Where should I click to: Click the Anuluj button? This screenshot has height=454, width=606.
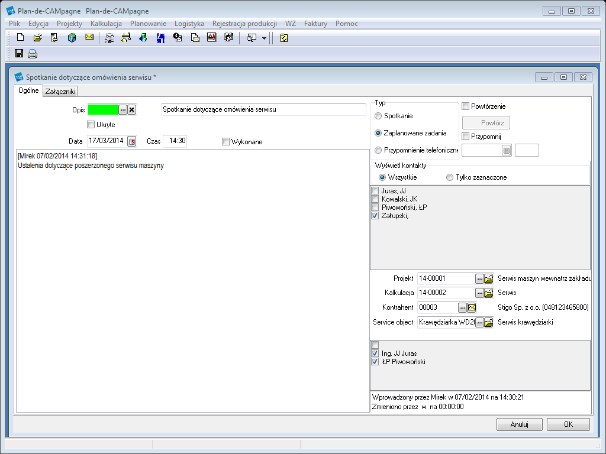tap(520, 424)
